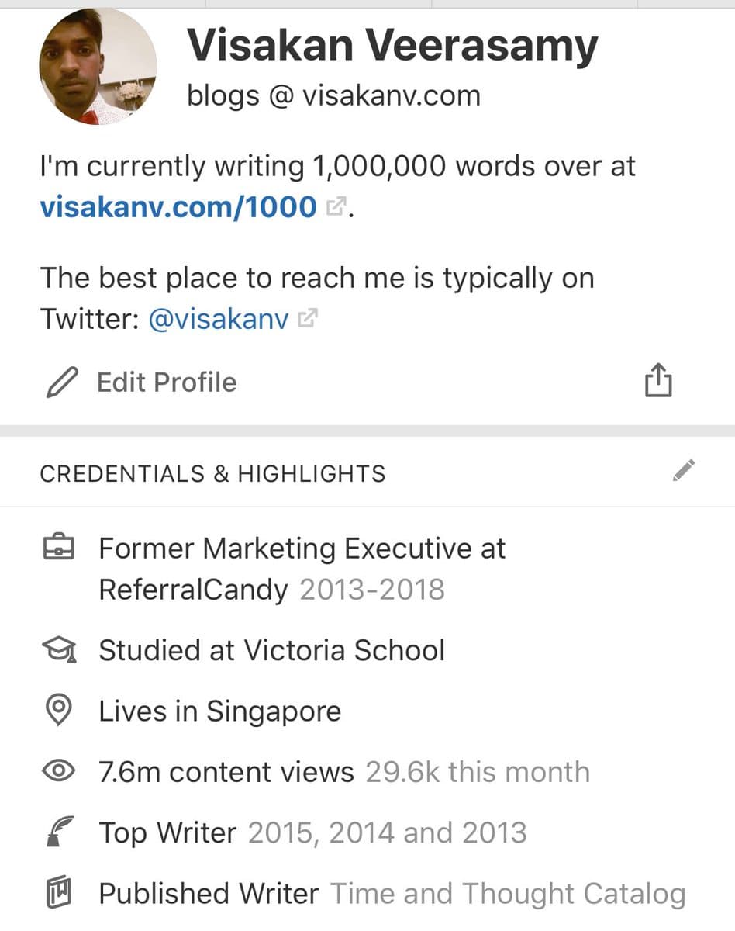The width and height of the screenshot is (735, 931).
Task: Open the profile photo of Visakan
Action: 98,66
